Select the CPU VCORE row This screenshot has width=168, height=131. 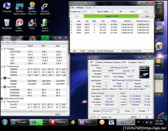(33, 52)
